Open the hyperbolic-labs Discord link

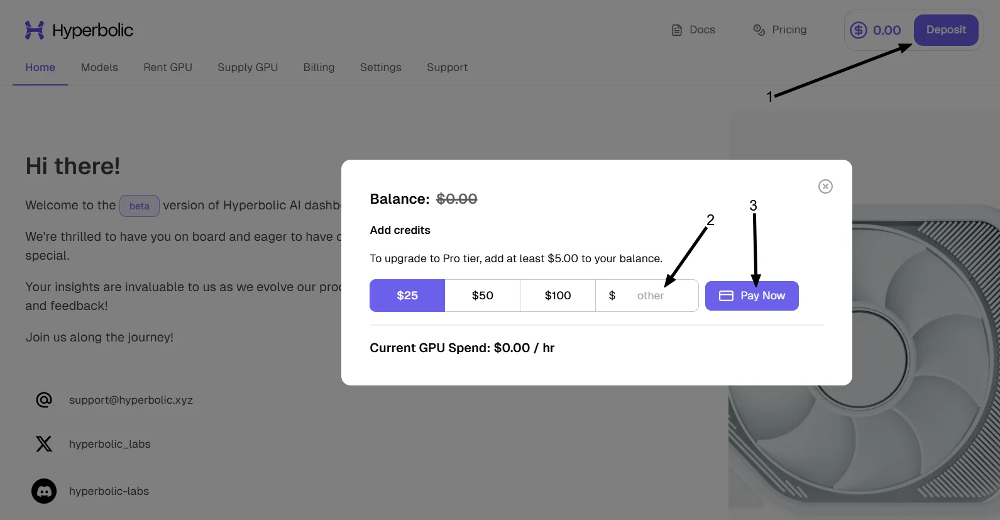[x=109, y=491]
